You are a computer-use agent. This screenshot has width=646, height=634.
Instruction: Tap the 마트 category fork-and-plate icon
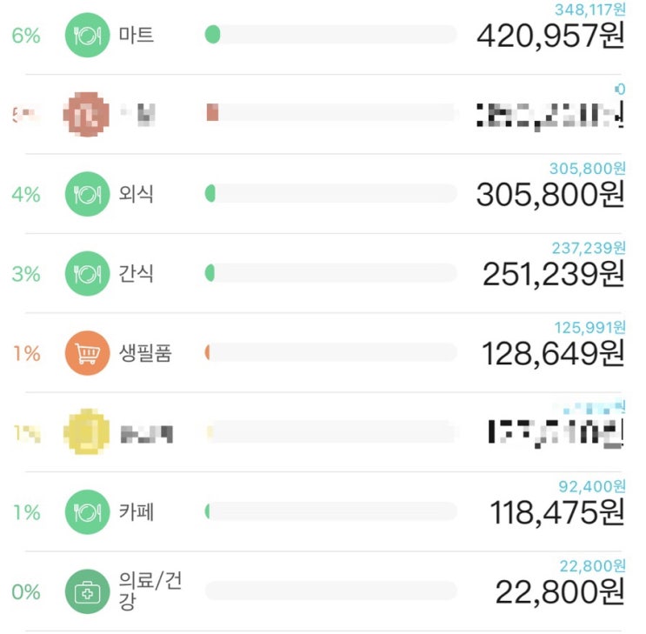(87, 35)
